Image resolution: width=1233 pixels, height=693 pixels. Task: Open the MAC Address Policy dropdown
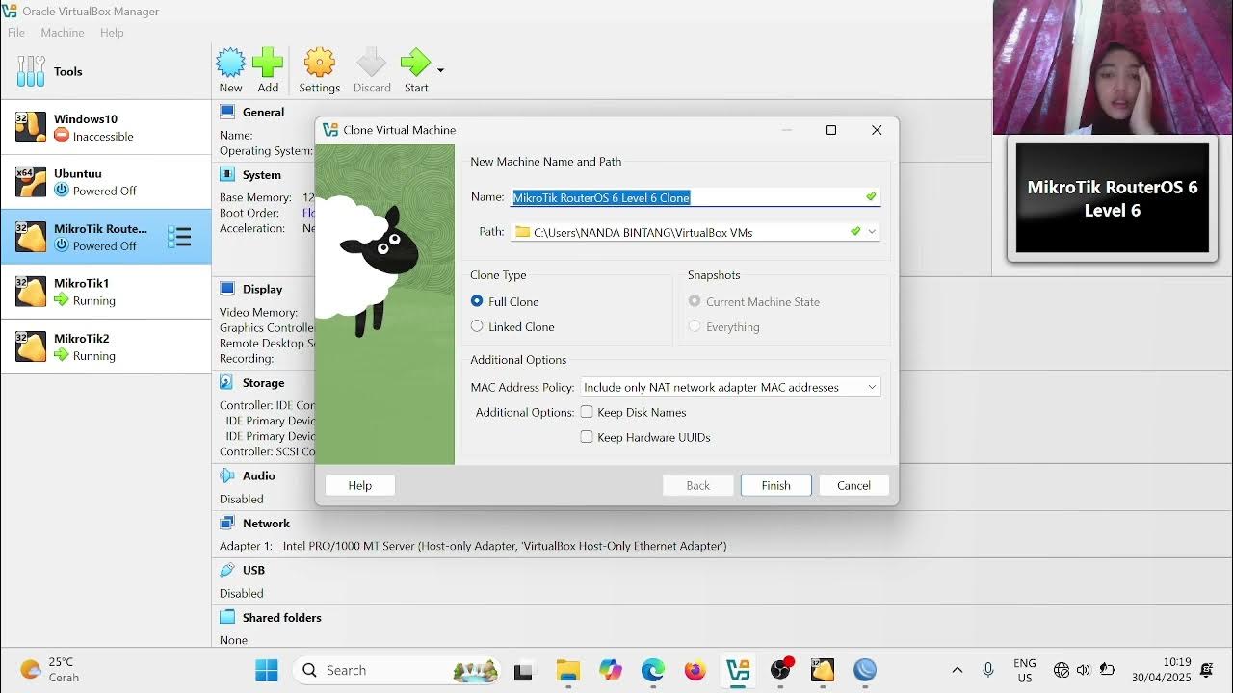pyautogui.click(x=730, y=387)
